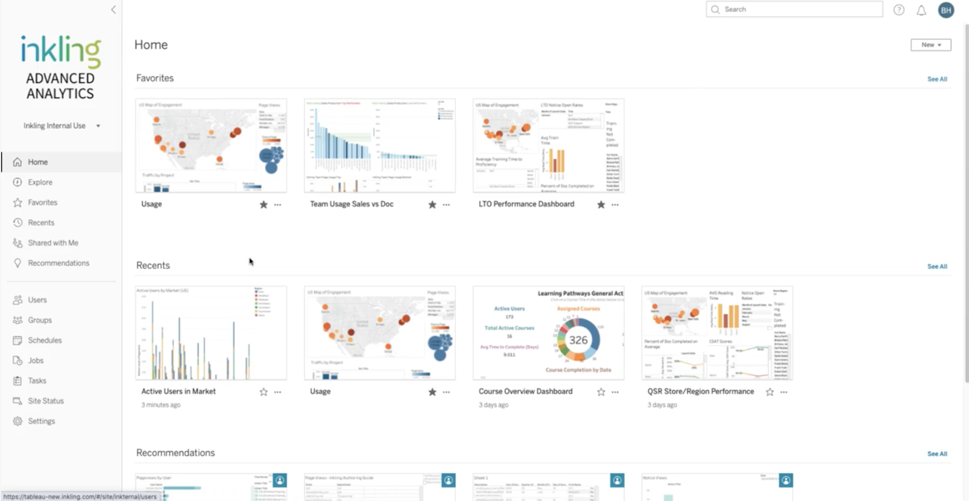Open the LTO Performance Dashboard thumbnail
Image resolution: width=969 pixels, height=501 pixels.
click(x=549, y=146)
